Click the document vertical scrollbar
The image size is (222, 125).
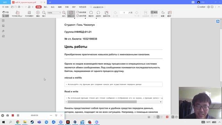tap(221, 55)
